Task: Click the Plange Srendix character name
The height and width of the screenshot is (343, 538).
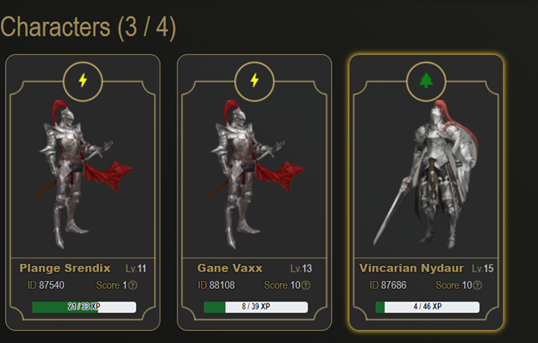Action: click(65, 268)
